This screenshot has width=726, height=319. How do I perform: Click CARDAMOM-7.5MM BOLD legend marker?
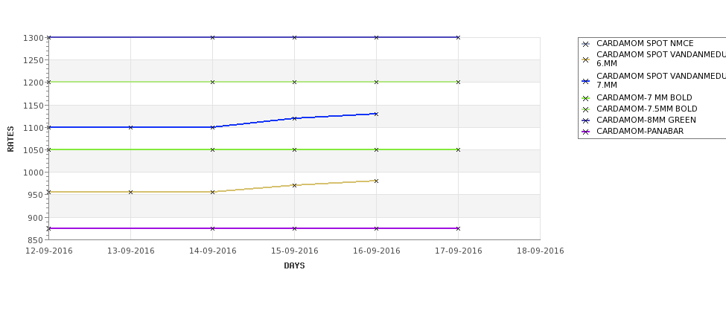coord(586,109)
